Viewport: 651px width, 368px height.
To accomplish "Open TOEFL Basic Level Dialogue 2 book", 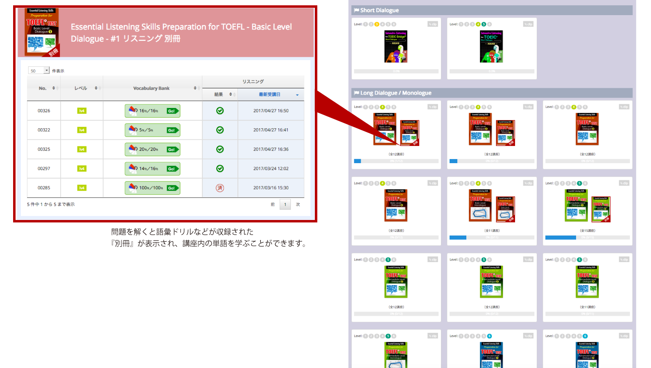I will click(x=480, y=129).
